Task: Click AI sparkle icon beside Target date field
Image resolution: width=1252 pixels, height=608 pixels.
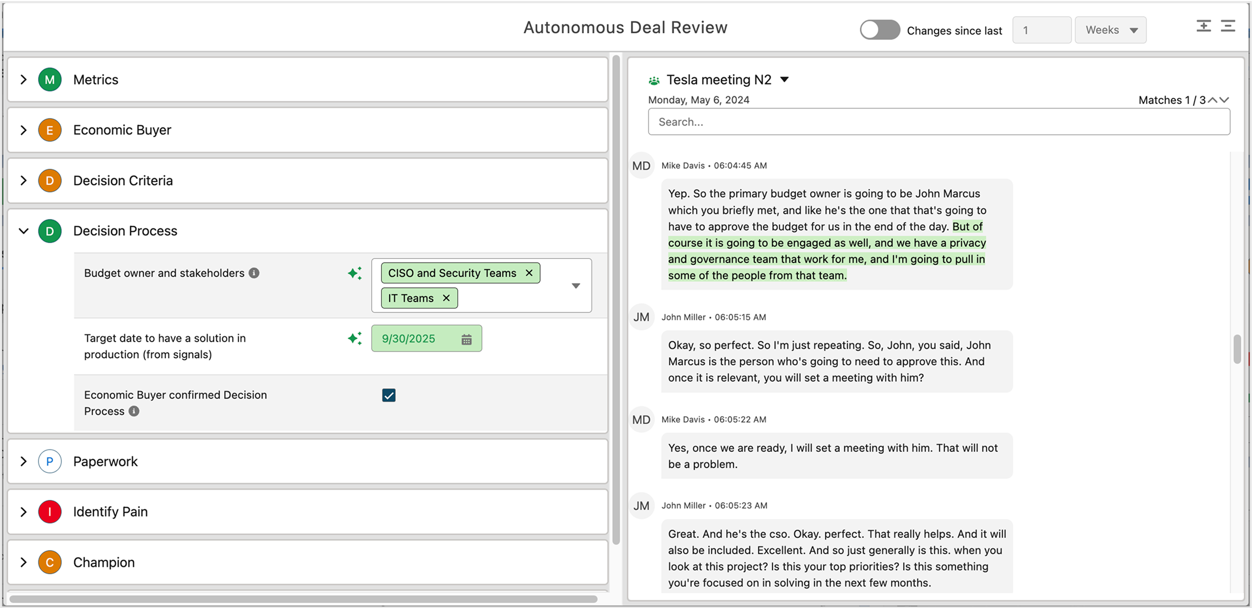Action: pos(354,338)
